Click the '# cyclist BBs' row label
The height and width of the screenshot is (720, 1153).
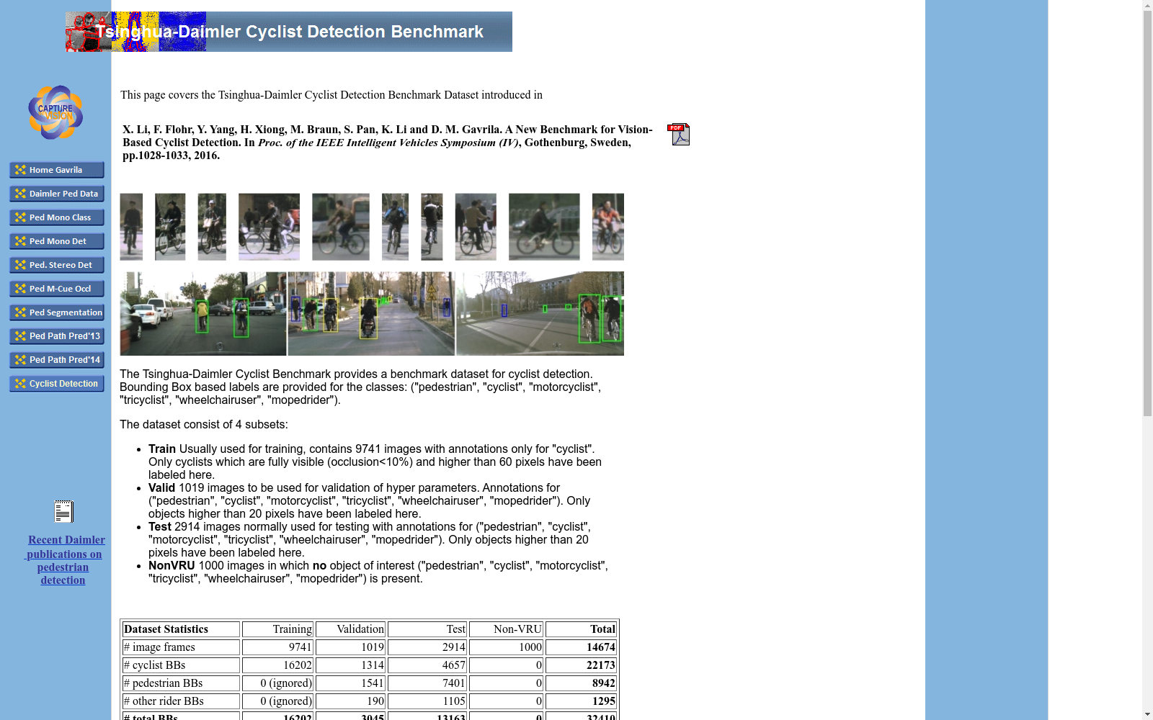pyautogui.click(x=181, y=665)
